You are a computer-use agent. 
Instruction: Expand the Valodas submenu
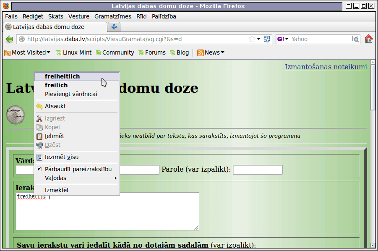tap(77, 178)
